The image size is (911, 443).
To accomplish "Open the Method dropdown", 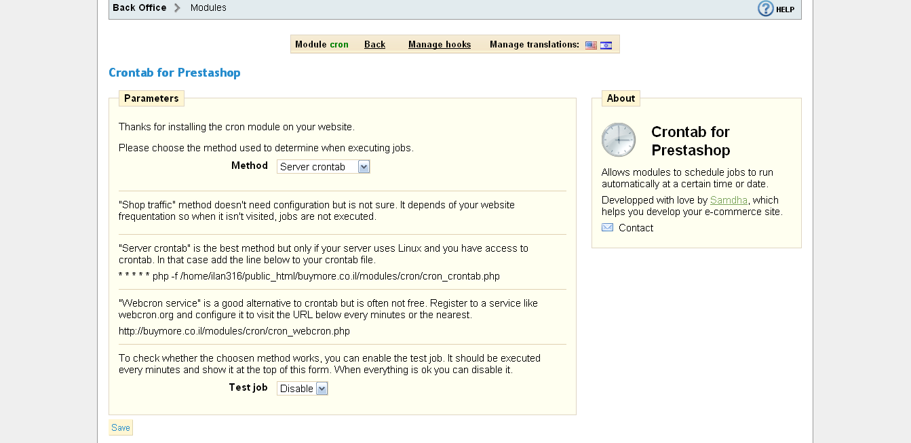I will [324, 167].
